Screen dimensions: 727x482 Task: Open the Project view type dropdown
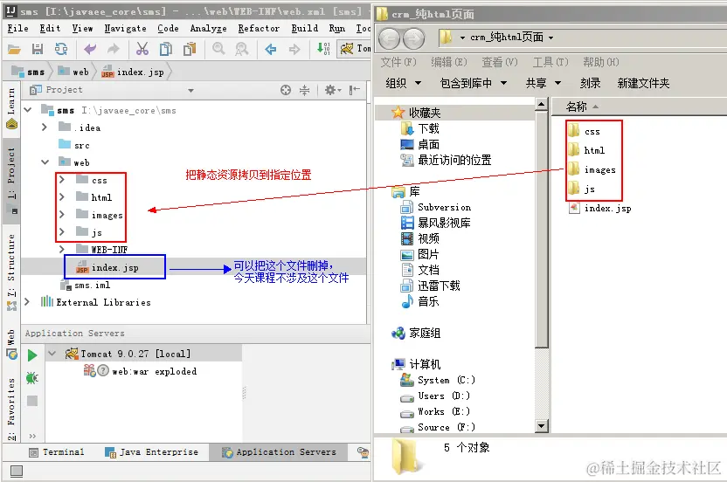pos(190,91)
